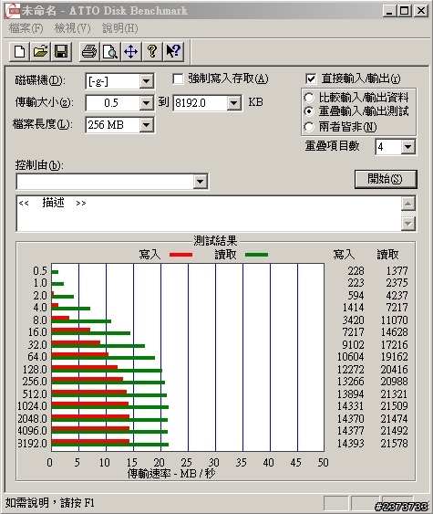Select 比較輸入/輸出資料 radio button
Image resolution: width=433 pixels, height=514 pixels.
(x=309, y=98)
